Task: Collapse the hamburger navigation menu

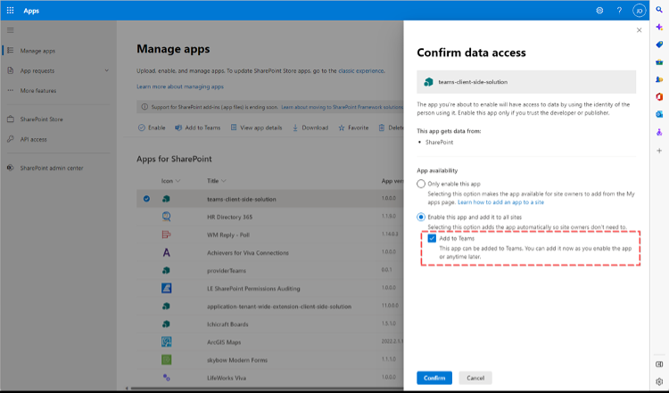Action: coord(10,30)
